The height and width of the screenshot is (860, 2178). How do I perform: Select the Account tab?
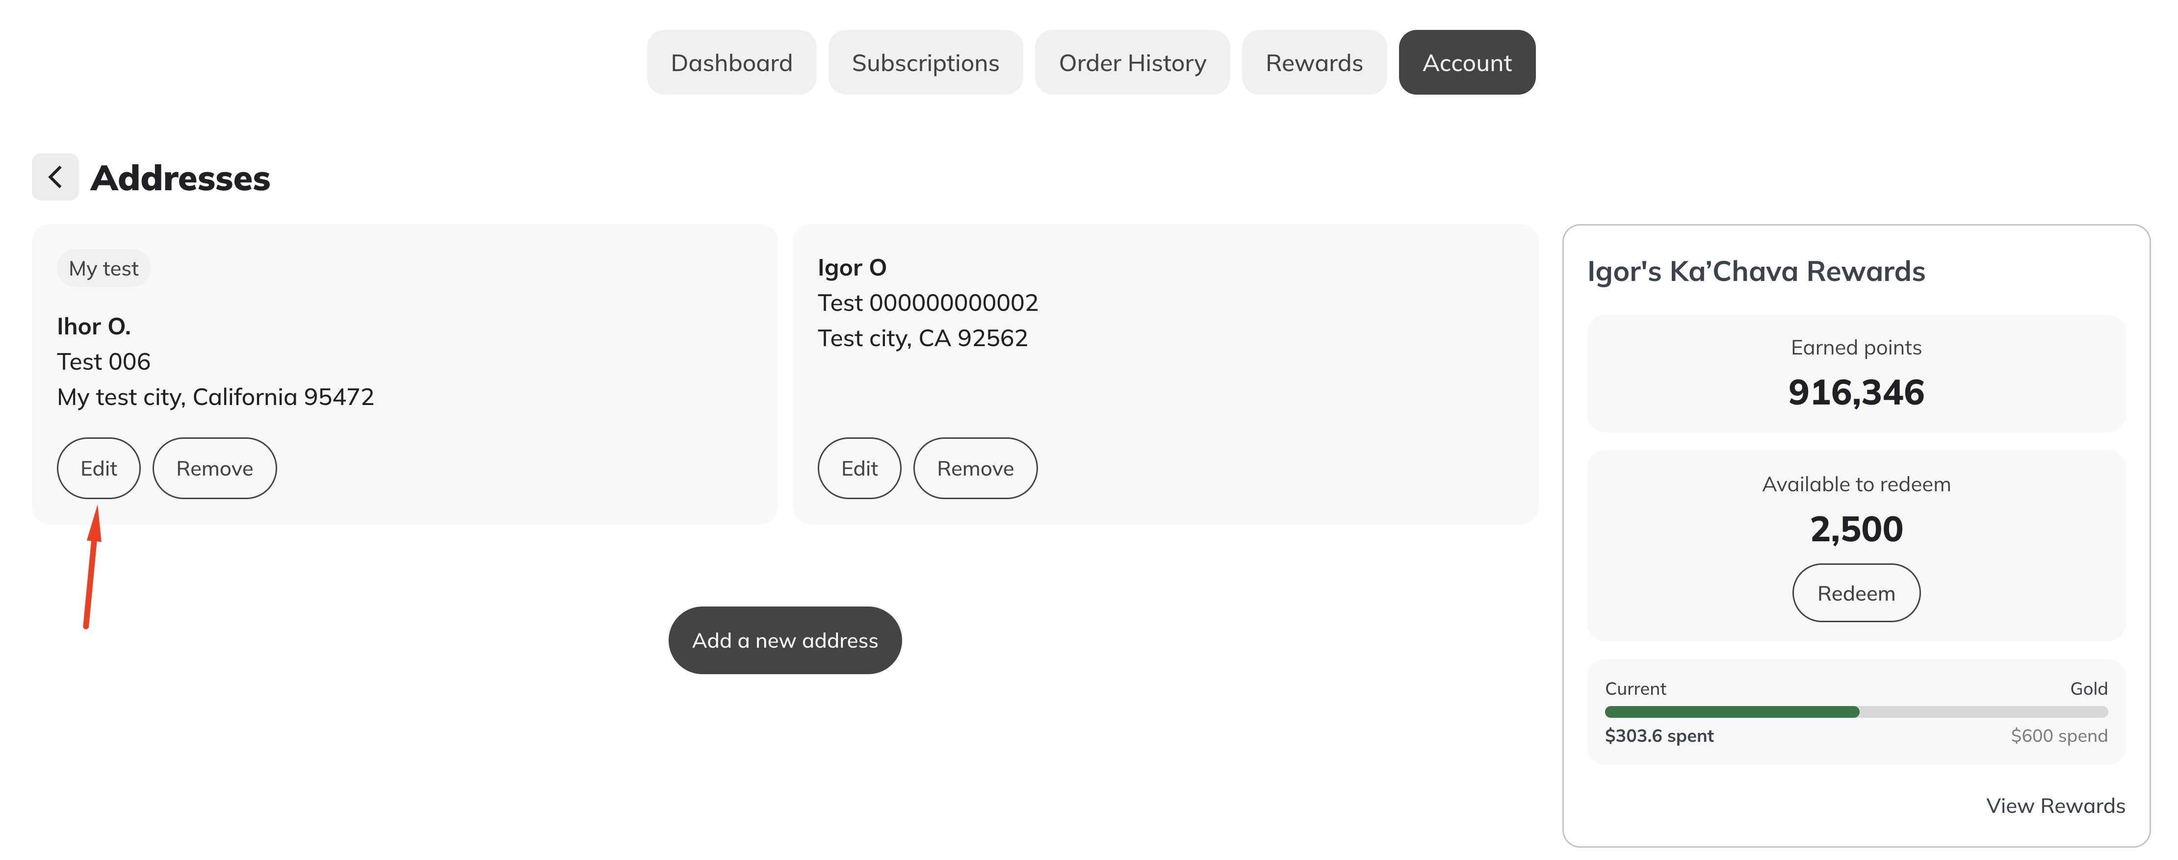1467,63
